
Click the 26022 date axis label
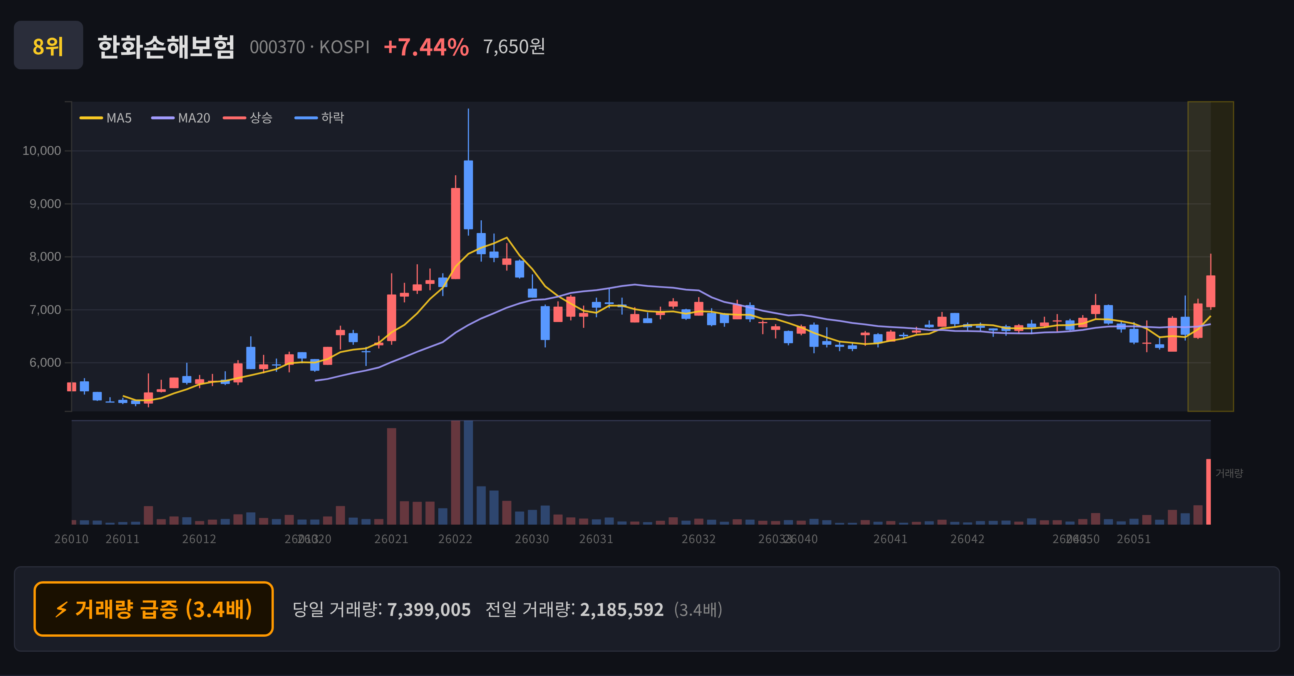pos(455,539)
